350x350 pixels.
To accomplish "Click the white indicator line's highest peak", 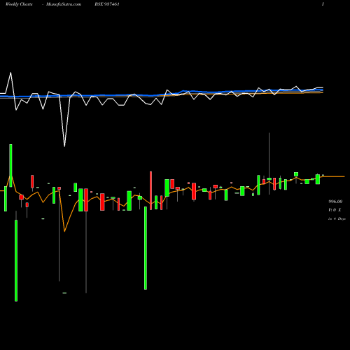I will [x=10, y=73].
